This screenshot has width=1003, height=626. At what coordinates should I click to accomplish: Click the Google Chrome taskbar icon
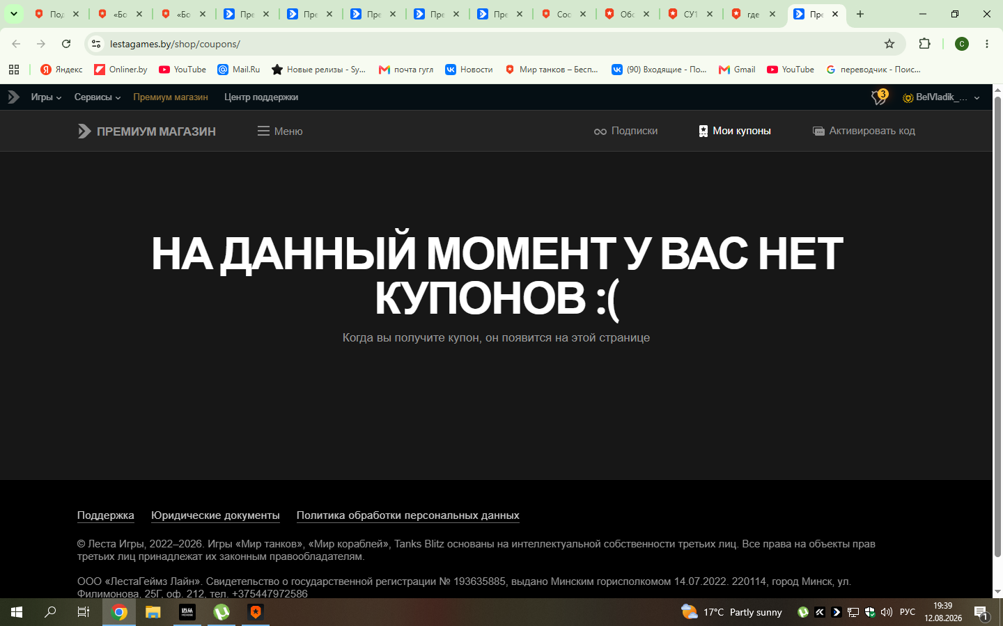coord(119,612)
